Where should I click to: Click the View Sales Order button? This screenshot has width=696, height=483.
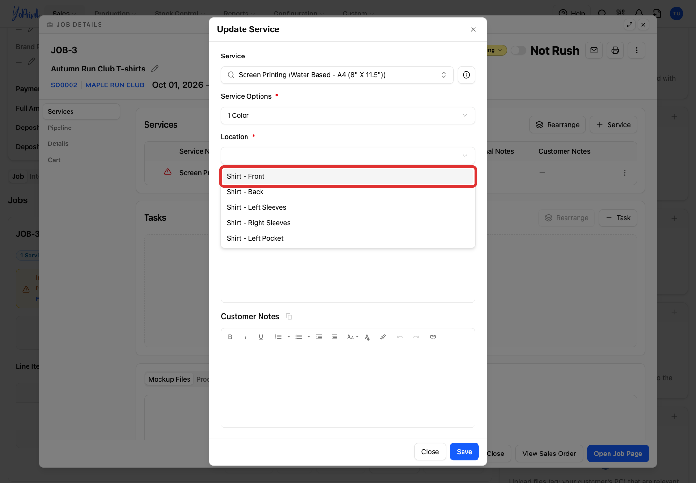549,454
